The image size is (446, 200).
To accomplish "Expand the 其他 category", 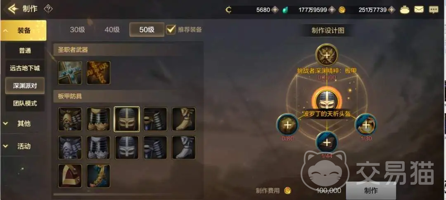I will (x=23, y=124).
